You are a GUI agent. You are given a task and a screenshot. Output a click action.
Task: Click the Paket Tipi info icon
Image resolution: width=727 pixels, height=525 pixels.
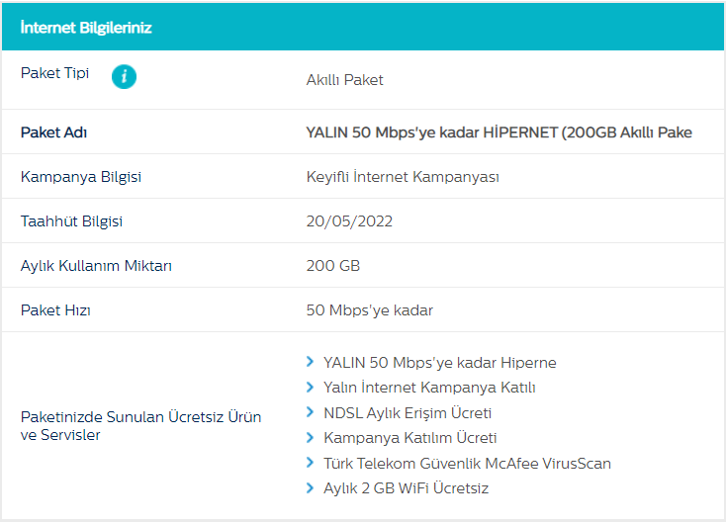click(124, 76)
